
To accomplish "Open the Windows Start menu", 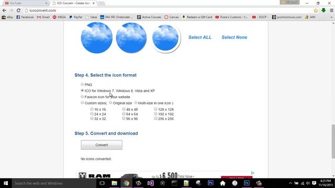I will click(x=6, y=183).
